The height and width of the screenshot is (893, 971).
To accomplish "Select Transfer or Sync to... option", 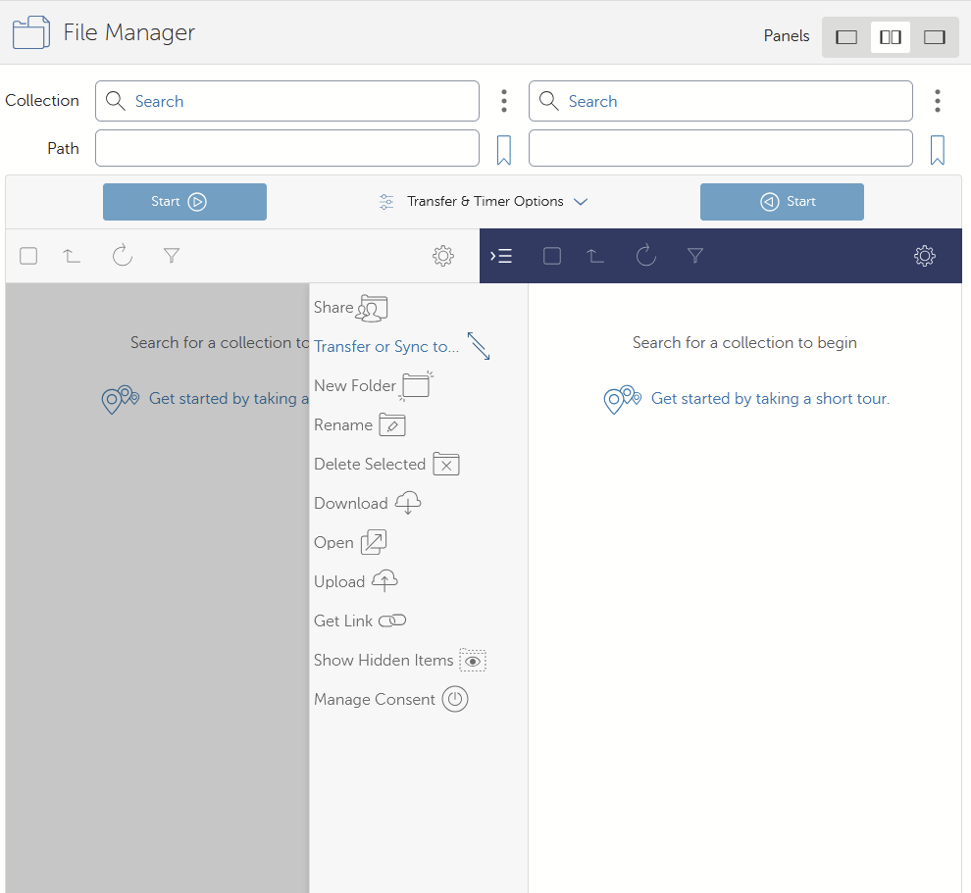I will tap(401, 346).
